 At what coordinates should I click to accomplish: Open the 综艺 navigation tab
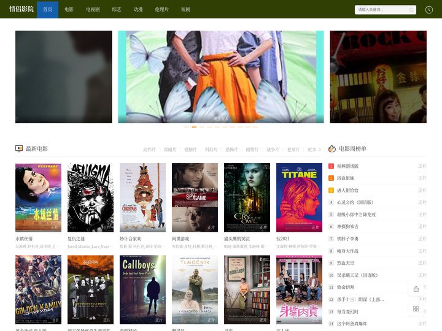coord(117,10)
